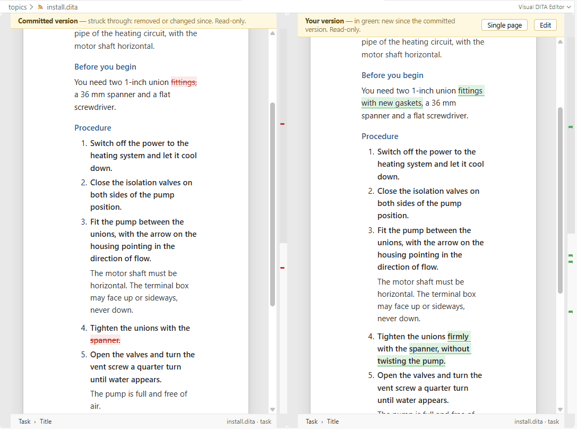This screenshot has width=577, height=429.
Task: Click green text 'twisting the pump.'
Action: pyautogui.click(x=411, y=361)
